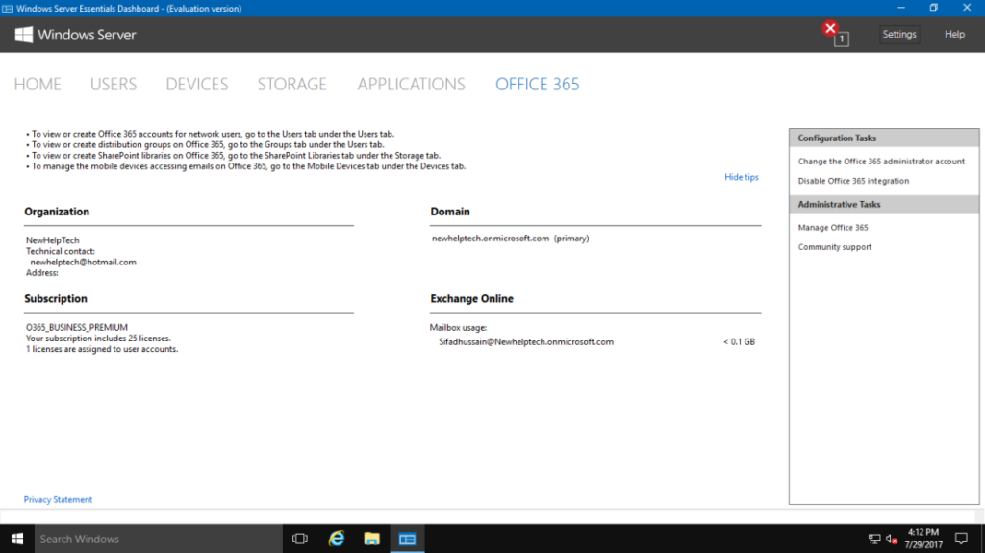Screen dimensions: 985x553
Task: Click the taskbar clock showing 4:12 PM
Action: [x=923, y=539]
